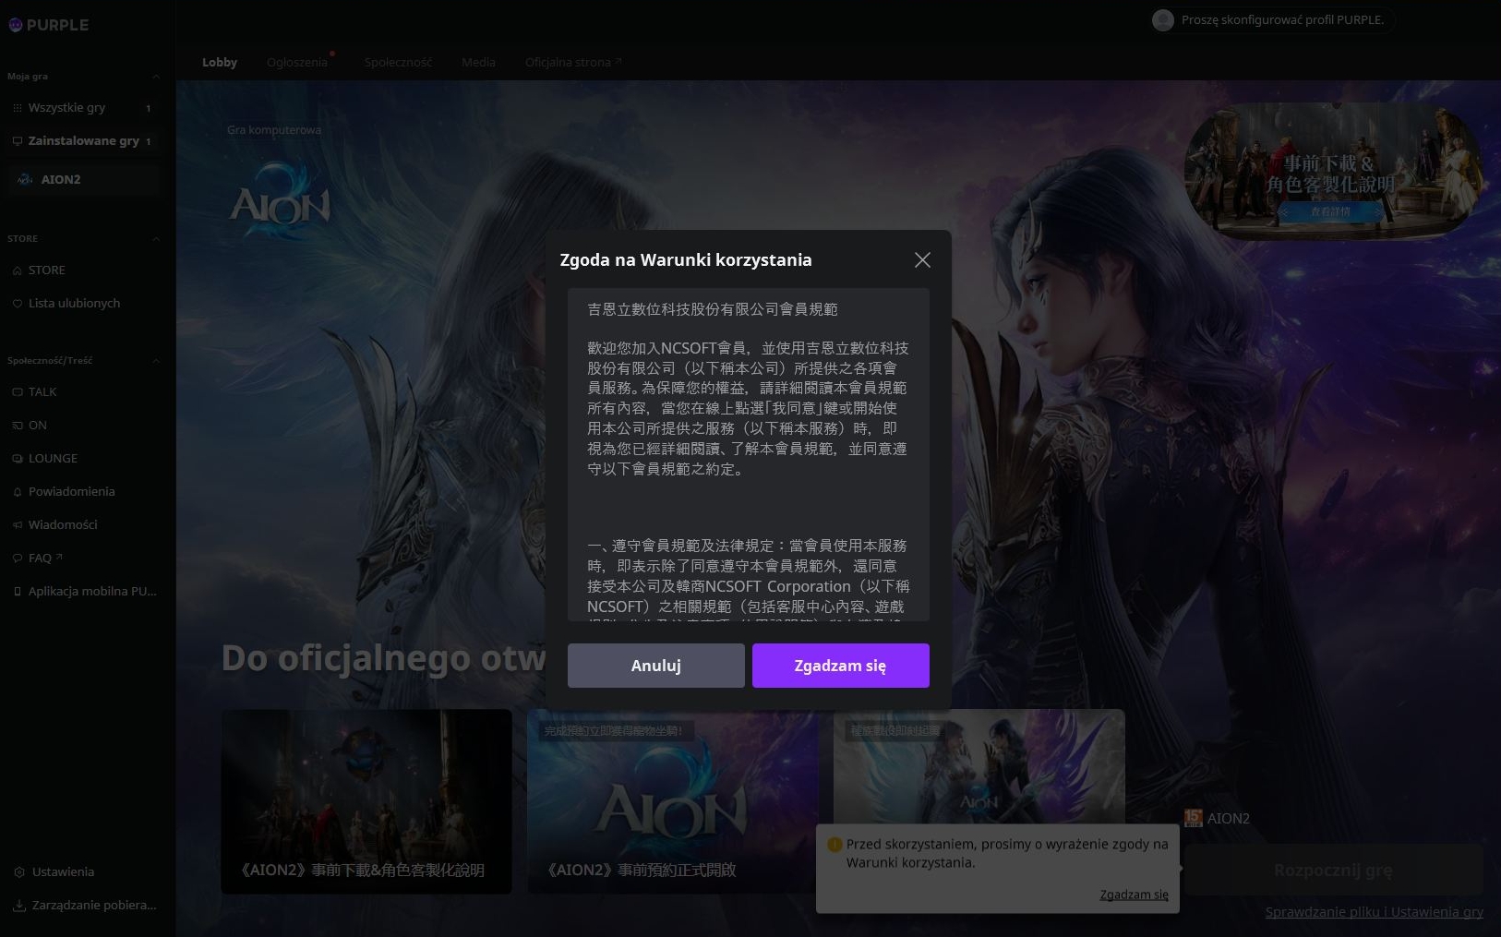
Task: Click inside the terms of use text area
Action: pyautogui.click(x=748, y=452)
